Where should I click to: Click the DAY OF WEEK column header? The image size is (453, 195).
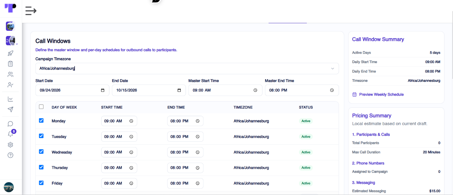coord(64,107)
